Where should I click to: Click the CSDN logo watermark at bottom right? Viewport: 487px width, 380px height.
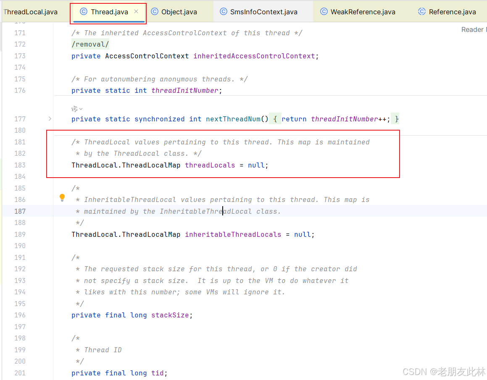(415, 372)
